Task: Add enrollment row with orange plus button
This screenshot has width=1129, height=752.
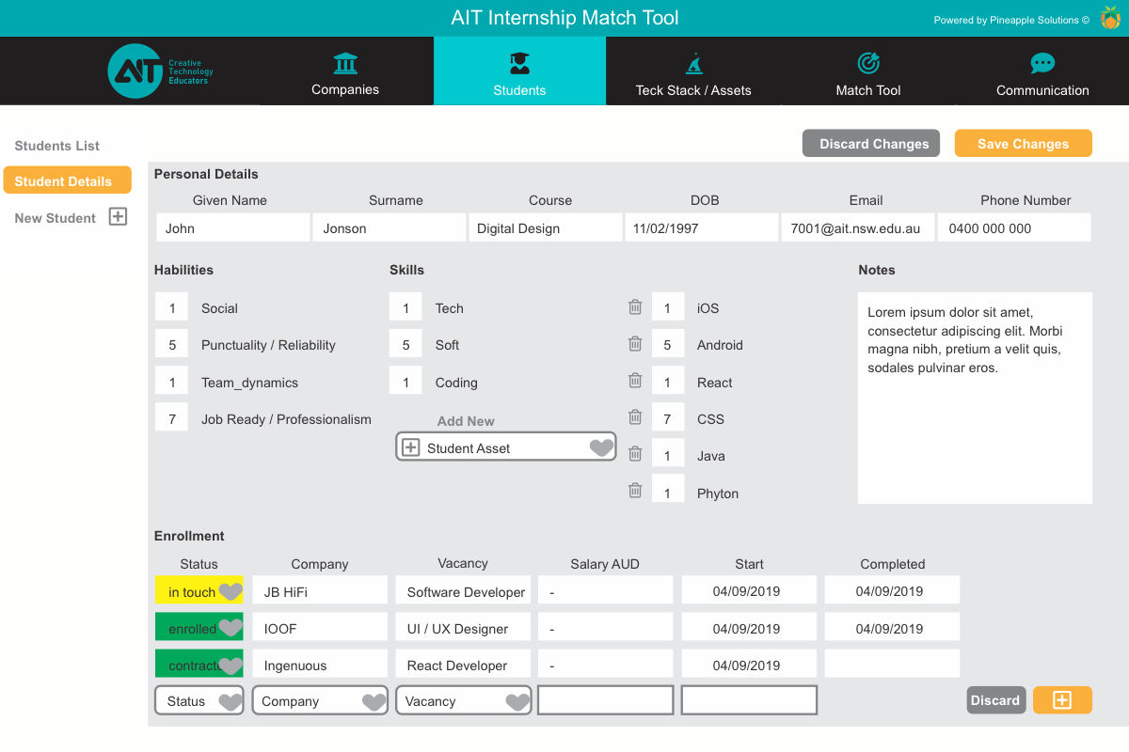Action: (x=1062, y=700)
